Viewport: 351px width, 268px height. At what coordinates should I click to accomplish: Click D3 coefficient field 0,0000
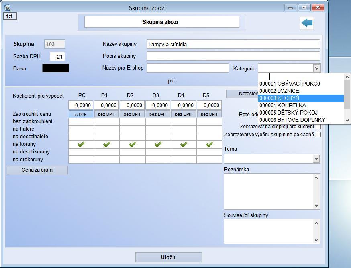tap(158, 105)
